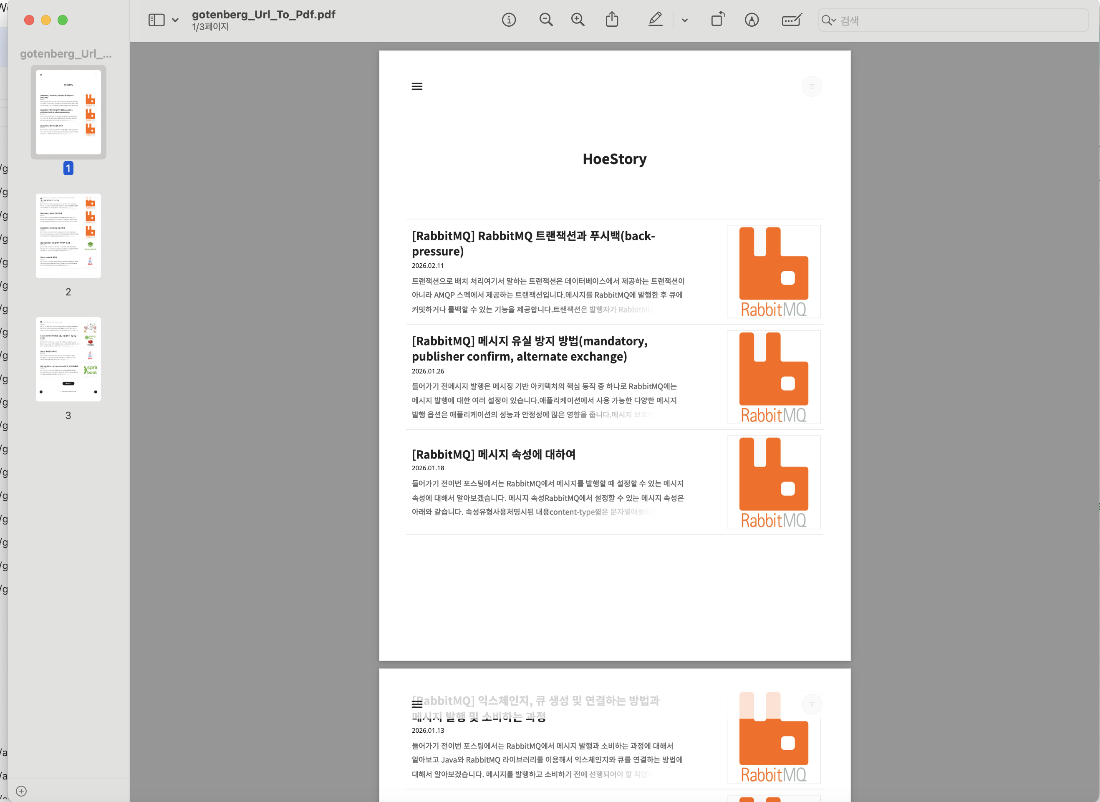Click the round button at top right of page one
Image resolution: width=1100 pixels, height=802 pixels.
pyautogui.click(x=812, y=86)
